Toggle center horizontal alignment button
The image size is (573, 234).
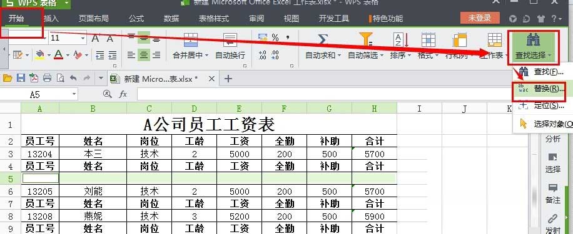144,55
